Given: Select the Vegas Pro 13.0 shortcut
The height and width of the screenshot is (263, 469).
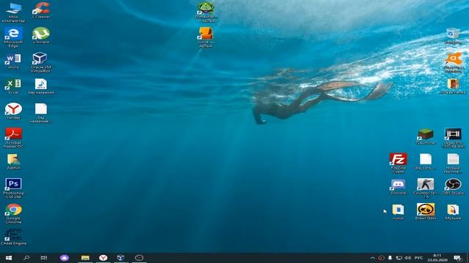Looking at the screenshot, I should click(453, 138).
